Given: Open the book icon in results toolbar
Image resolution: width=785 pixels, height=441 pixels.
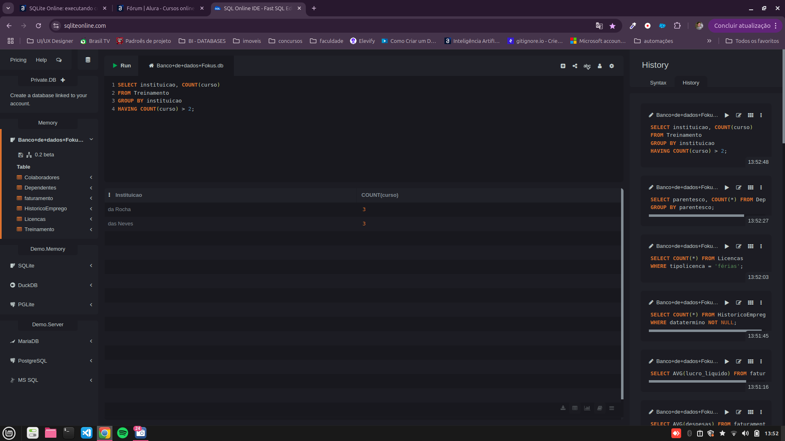Looking at the screenshot, I should pyautogui.click(x=599, y=408).
